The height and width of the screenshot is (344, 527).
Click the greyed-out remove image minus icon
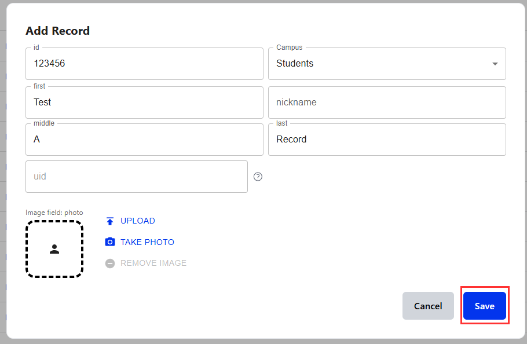[x=110, y=264]
